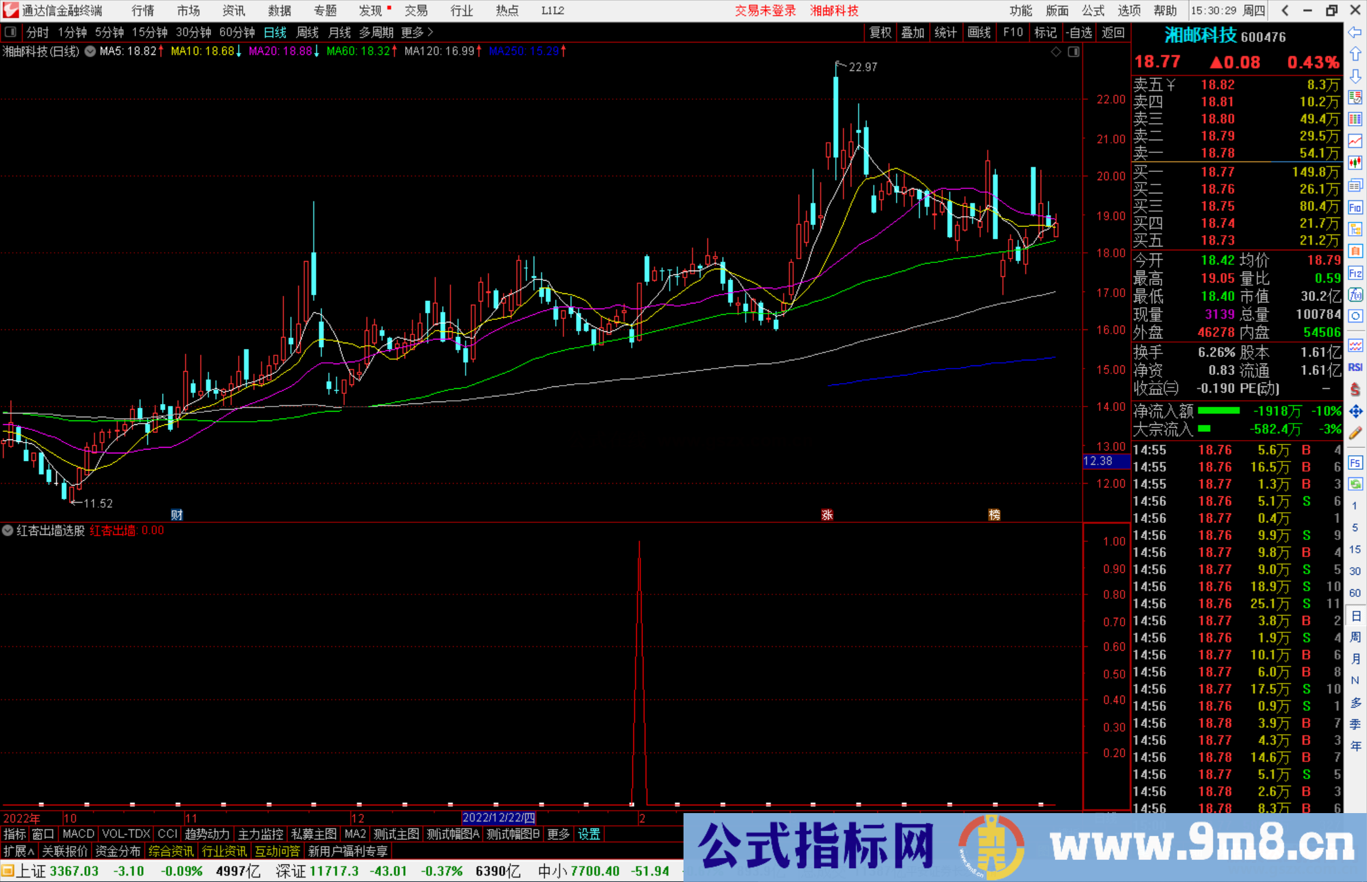Open the orange document report icon

[x=1355, y=251]
